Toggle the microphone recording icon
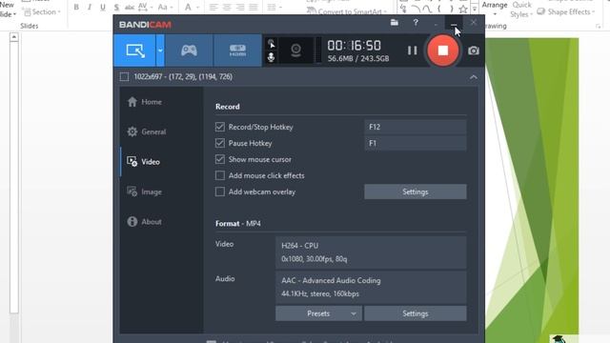The width and height of the screenshot is (610, 343). click(271, 57)
